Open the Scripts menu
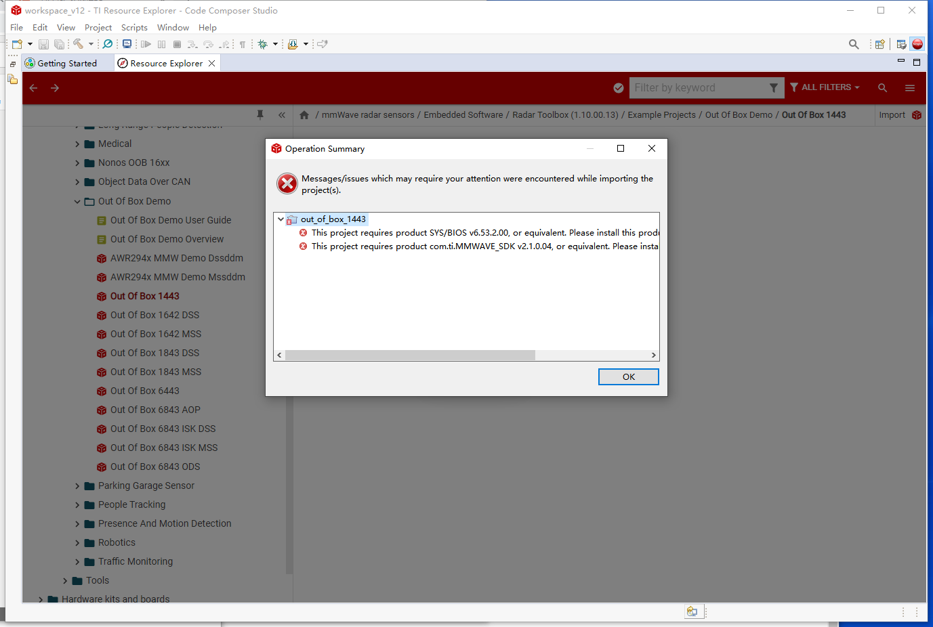Screen dimensions: 933x627 (x=134, y=28)
